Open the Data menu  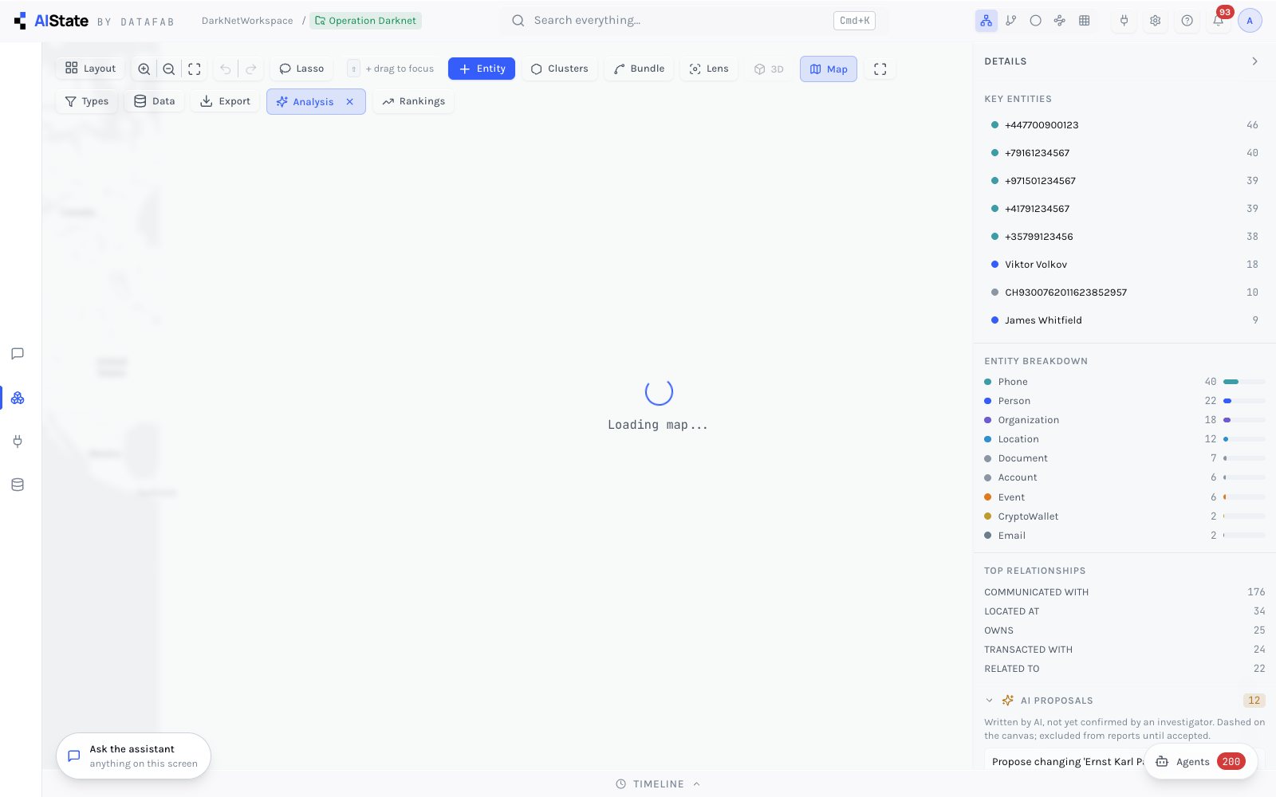click(x=155, y=102)
